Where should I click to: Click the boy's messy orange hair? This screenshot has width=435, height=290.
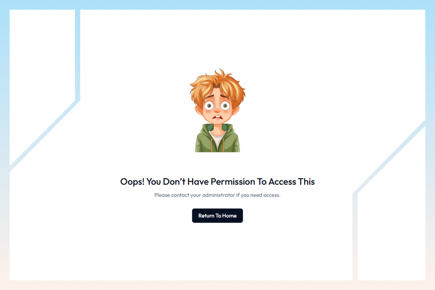tap(217, 85)
